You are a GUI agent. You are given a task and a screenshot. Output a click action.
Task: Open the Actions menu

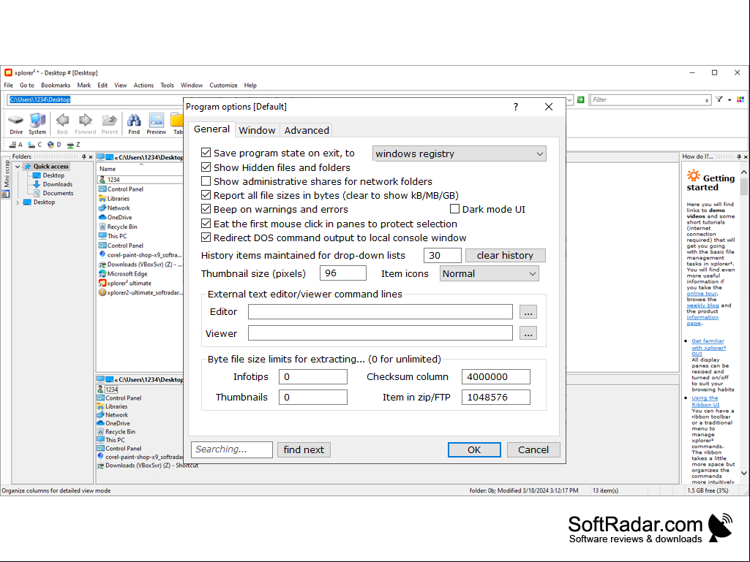tap(143, 86)
